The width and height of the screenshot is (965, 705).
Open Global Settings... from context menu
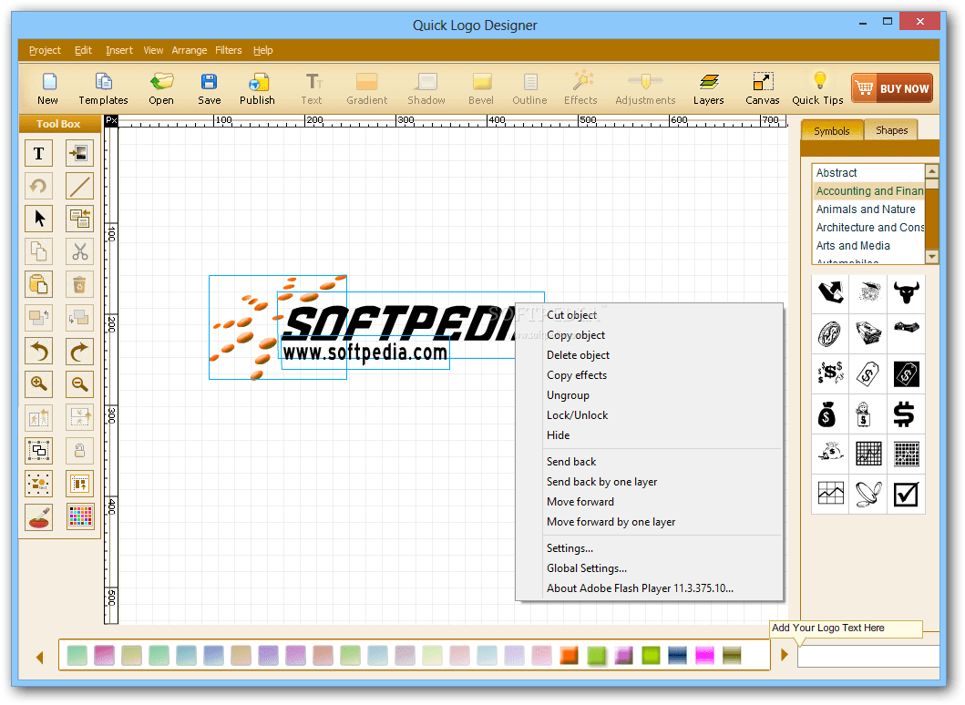(650, 568)
